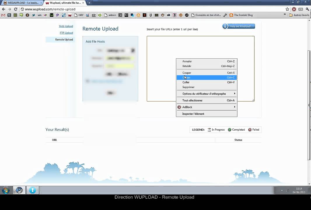Open the Windows Start button

pos(6,190)
